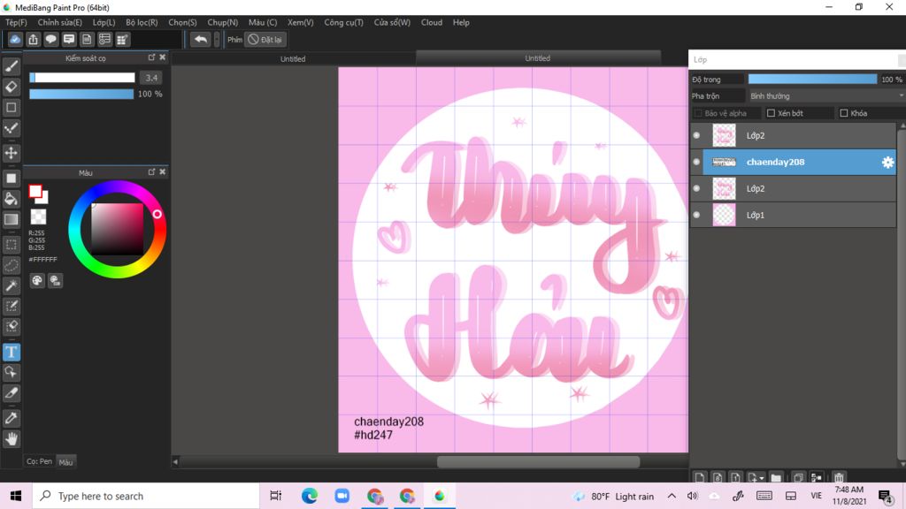
Task: Select the Select Eraser tool
Action: point(11,327)
